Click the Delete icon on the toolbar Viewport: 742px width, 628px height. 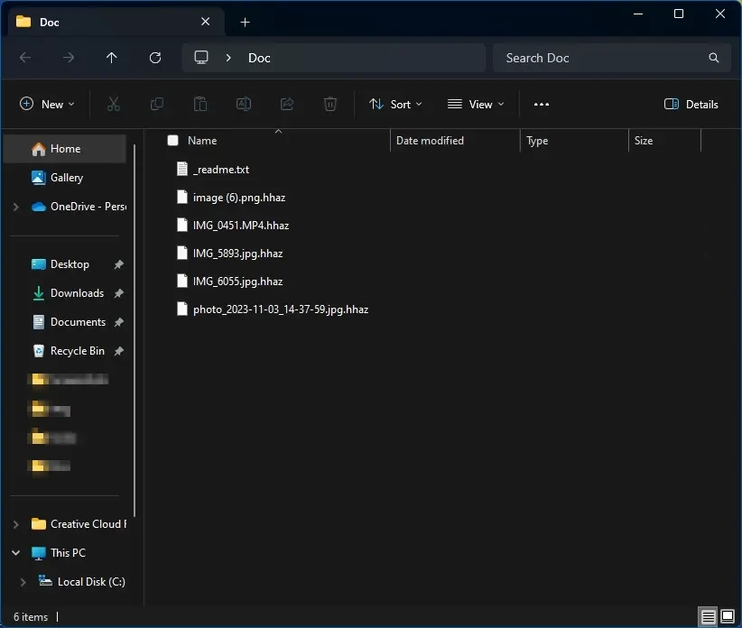click(330, 104)
